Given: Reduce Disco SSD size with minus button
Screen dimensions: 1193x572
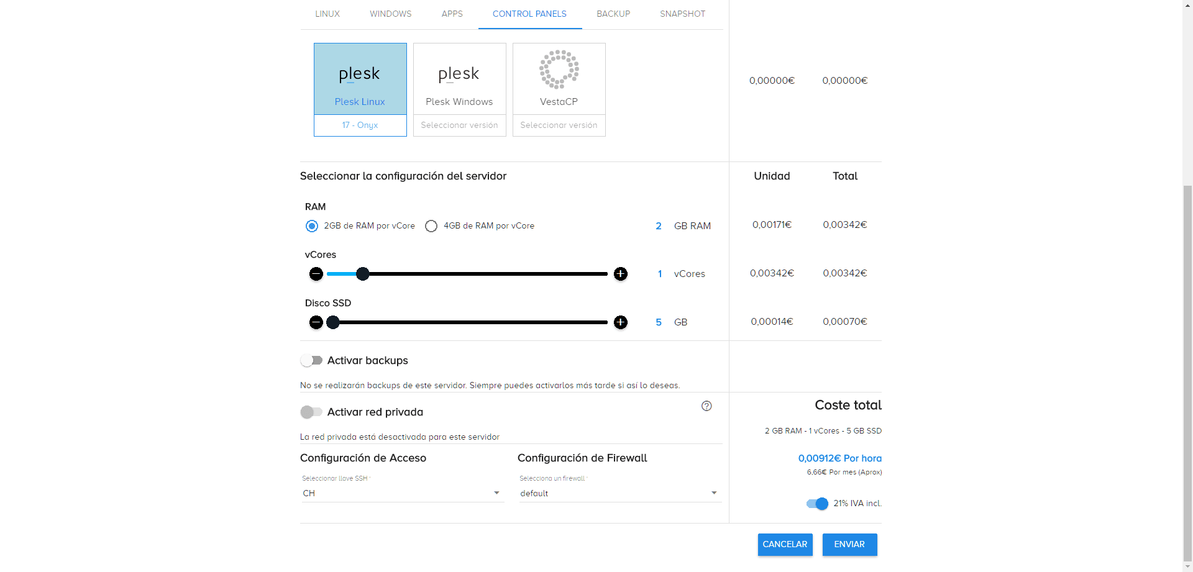Looking at the screenshot, I should coord(316,322).
